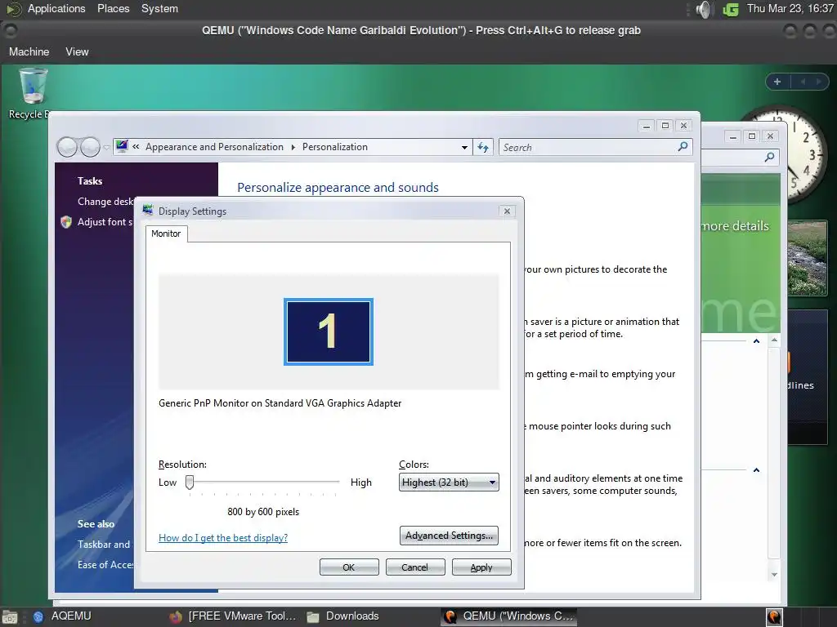837x627 pixels.
Task: Click Cancel in Display Settings
Action: (415, 567)
